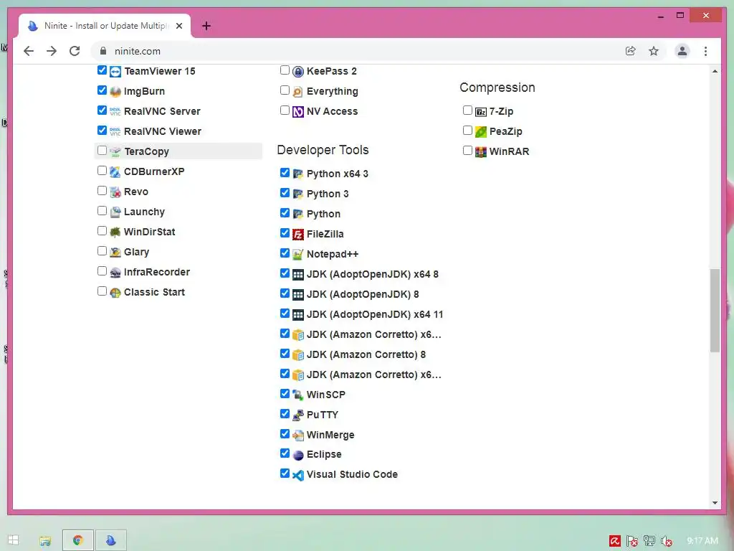Click the JDK (AdoptOpenJDK) 8 label

(363, 294)
